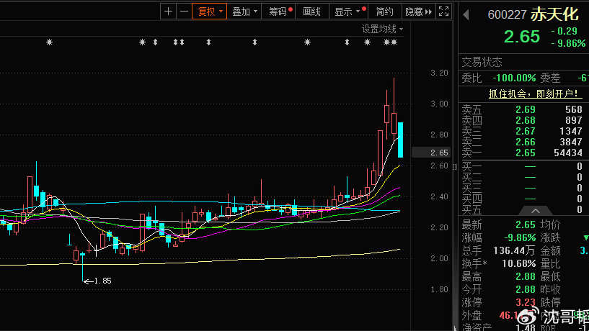
Task: Open 设置均线 moving average settings
Action: pyautogui.click(x=382, y=29)
